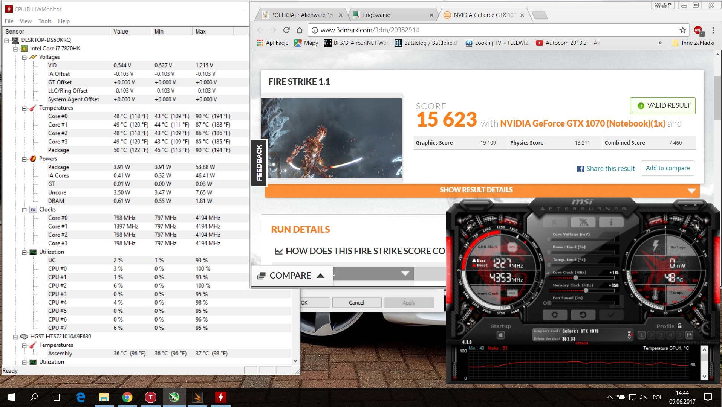Open MSI Afterburner settings gear
722x407 pixels.
(x=554, y=315)
